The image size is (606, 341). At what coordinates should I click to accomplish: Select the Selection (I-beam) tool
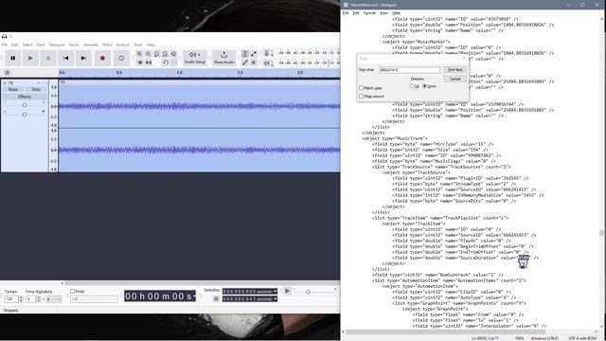(x=245, y=54)
